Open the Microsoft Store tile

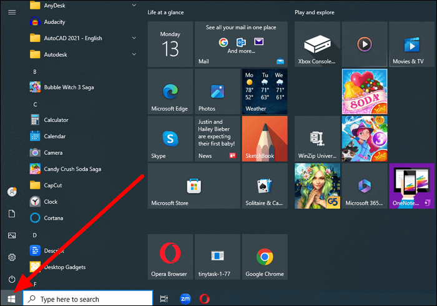coord(193,185)
